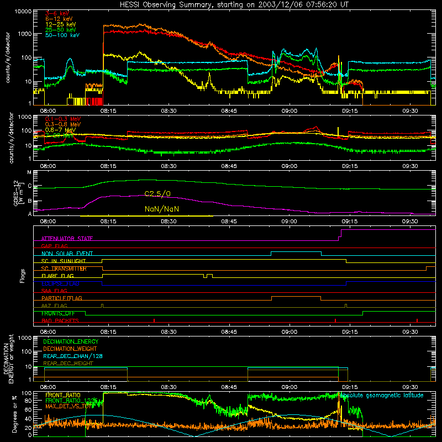Select the SC_TRANSMITTER flag label

tap(64, 269)
